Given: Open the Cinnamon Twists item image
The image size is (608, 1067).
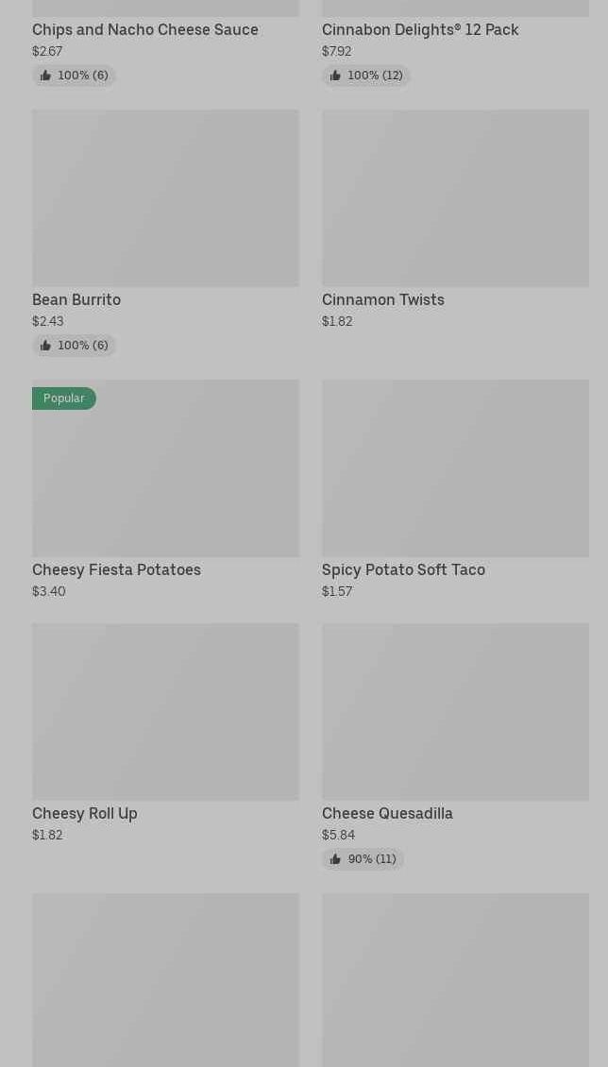Looking at the screenshot, I should (x=455, y=198).
